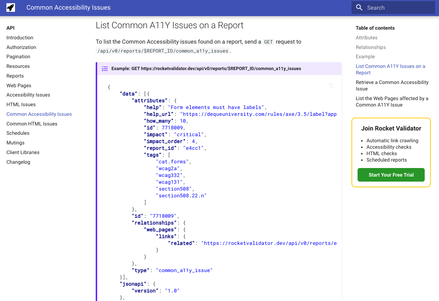Open the Client Libraries page

23,152
